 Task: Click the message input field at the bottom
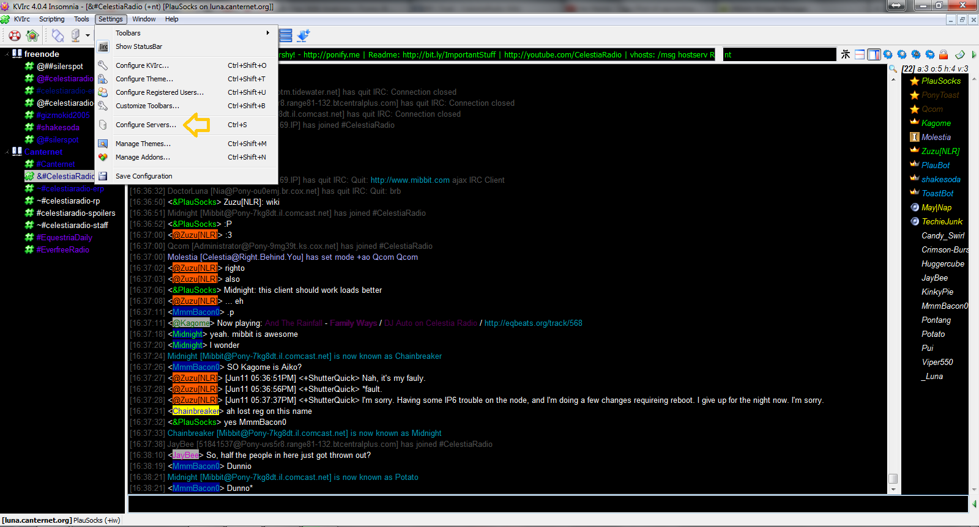point(548,504)
